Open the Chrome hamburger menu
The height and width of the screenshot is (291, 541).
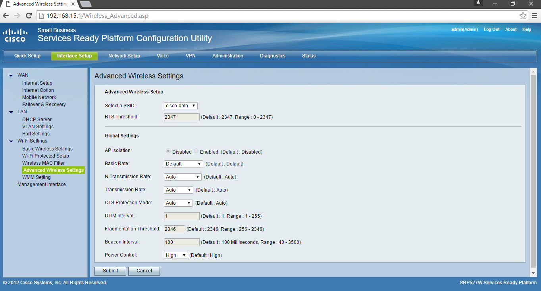[534, 16]
